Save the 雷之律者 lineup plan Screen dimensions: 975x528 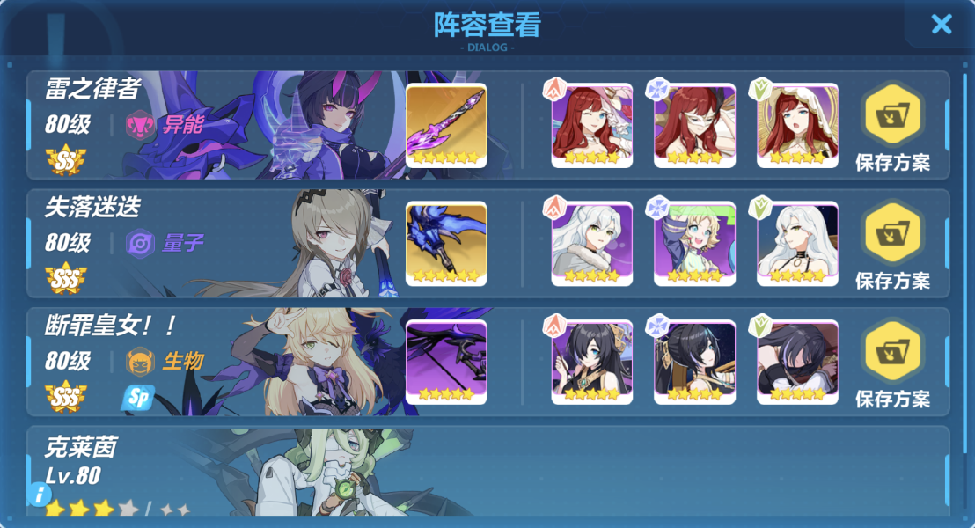coord(892,128)
